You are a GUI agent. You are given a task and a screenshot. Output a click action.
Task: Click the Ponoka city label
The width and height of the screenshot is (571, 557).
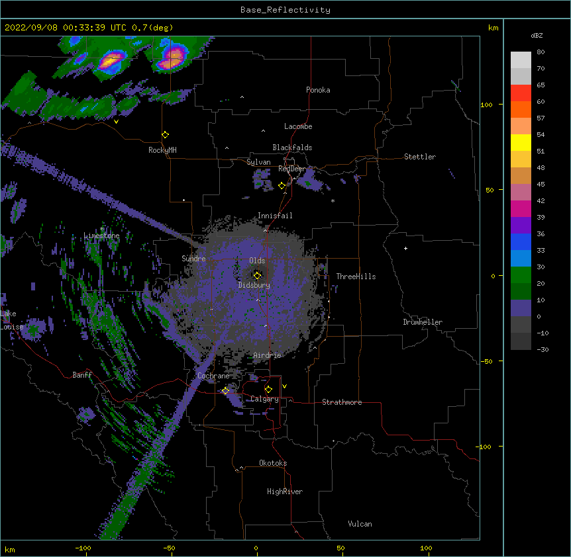coord(318,90)
